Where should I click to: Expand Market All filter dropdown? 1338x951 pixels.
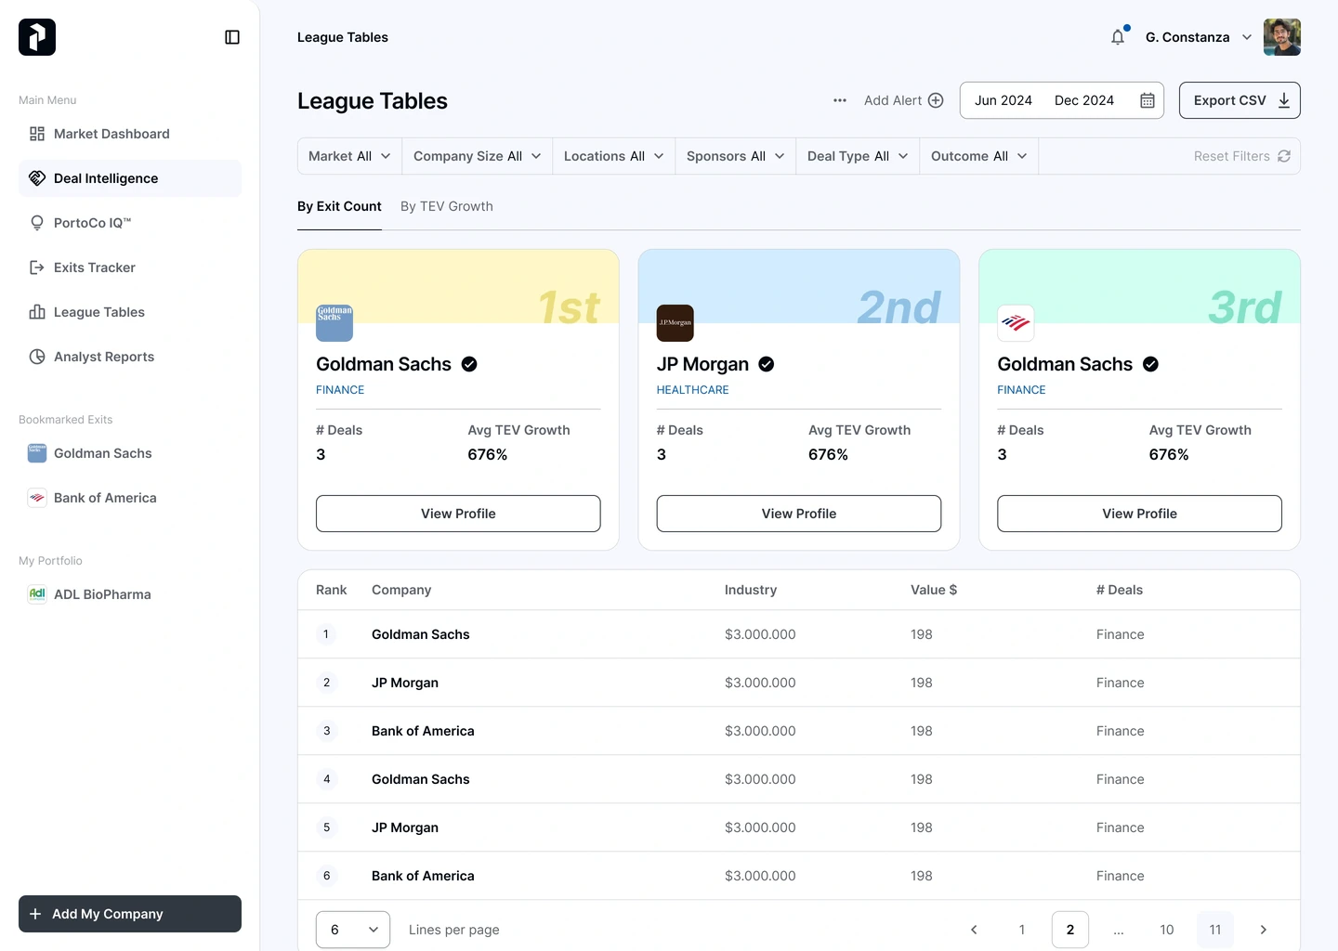pyautogui.click(x=349, y=156)
